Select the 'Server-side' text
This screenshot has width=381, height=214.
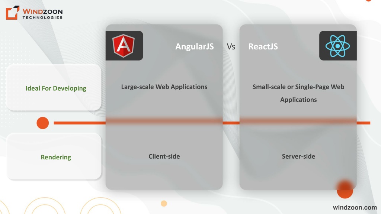click(x=298, y=156)
